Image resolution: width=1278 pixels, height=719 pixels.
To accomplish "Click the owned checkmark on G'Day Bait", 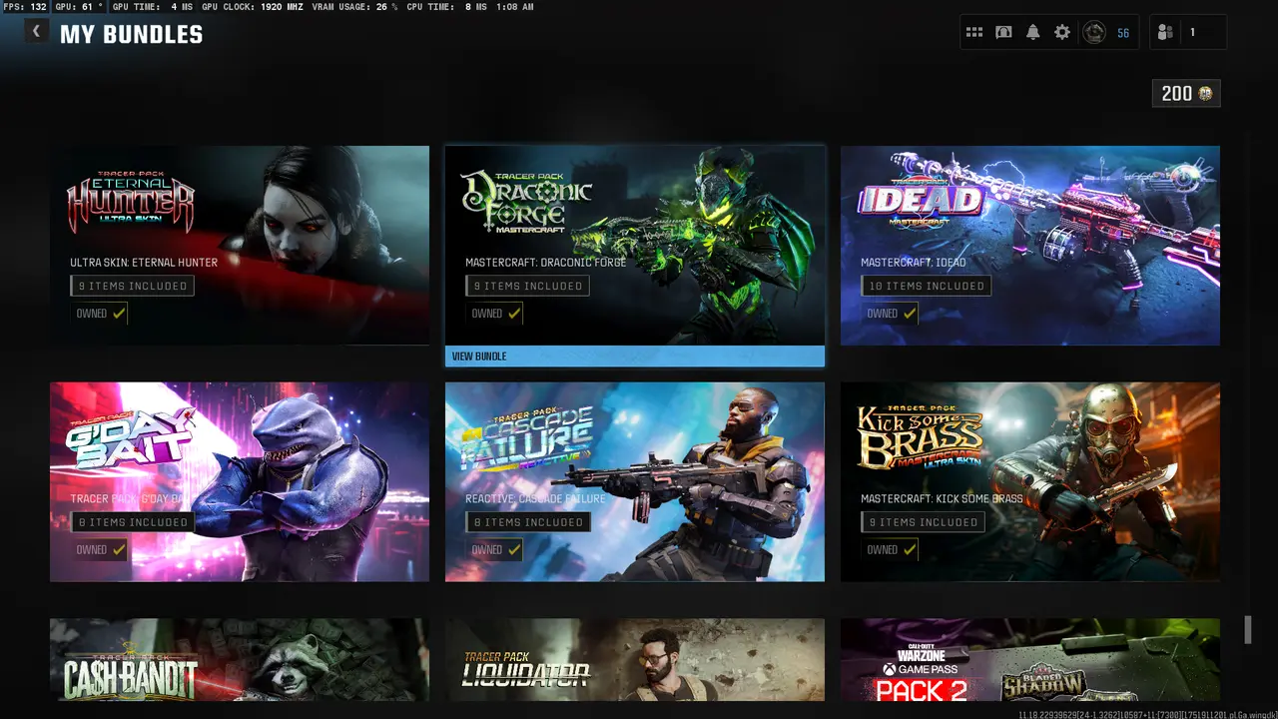I will [119, 549].
